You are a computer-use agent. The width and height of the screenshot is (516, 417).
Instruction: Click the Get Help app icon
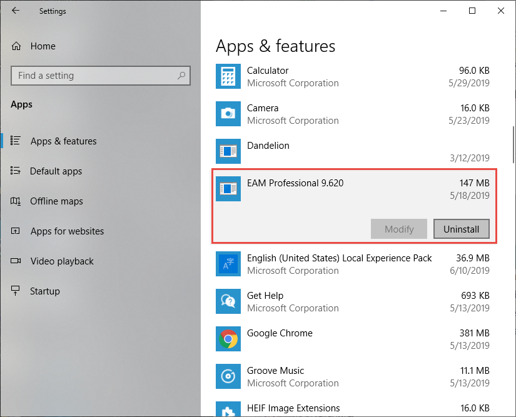click(x=228, y=301)
